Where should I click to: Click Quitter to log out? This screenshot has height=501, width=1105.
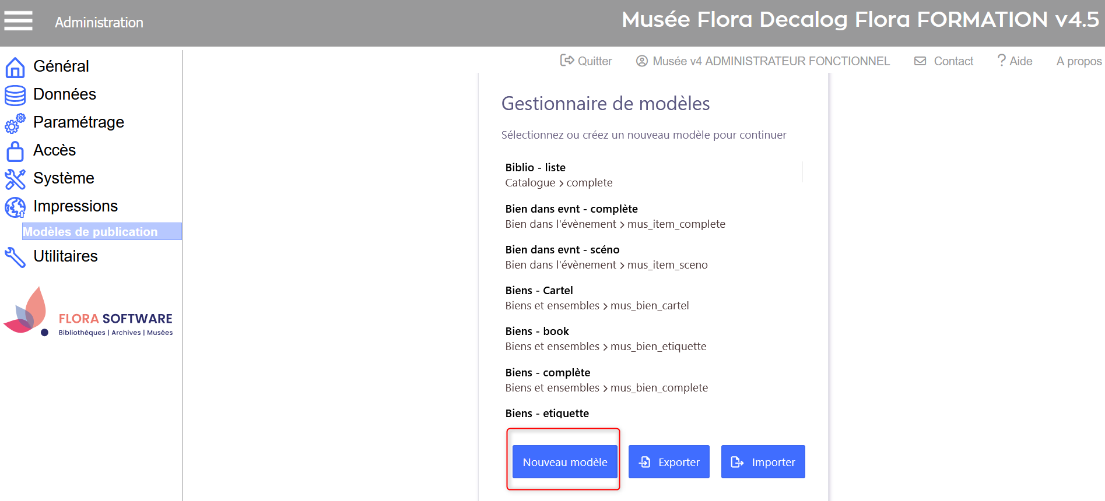click(x=586, y=61)
